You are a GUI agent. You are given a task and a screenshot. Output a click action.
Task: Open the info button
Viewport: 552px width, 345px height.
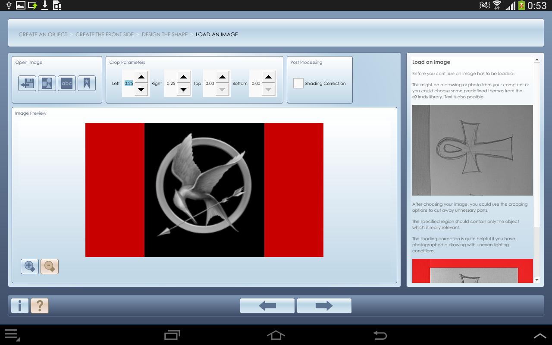click(20, 306)
